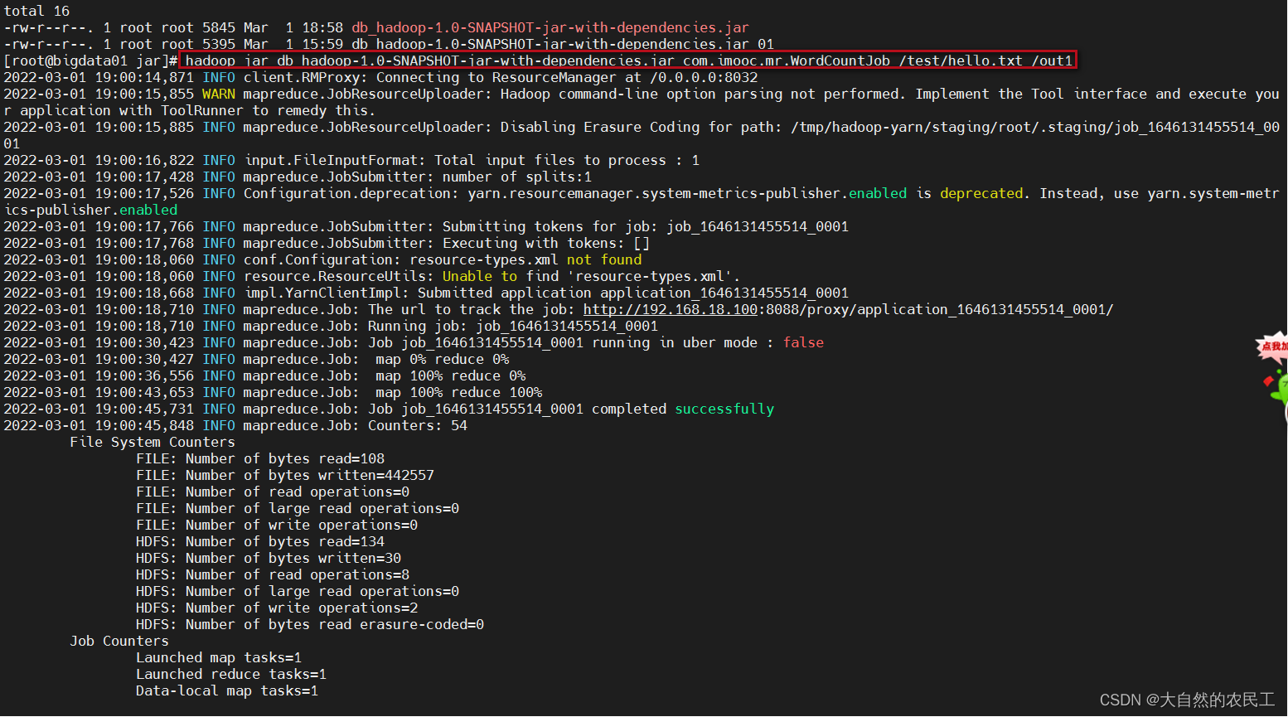Click the 'File System Counters' heading
The width and height of the screenshot is (1288, 717).
[153, 442]
